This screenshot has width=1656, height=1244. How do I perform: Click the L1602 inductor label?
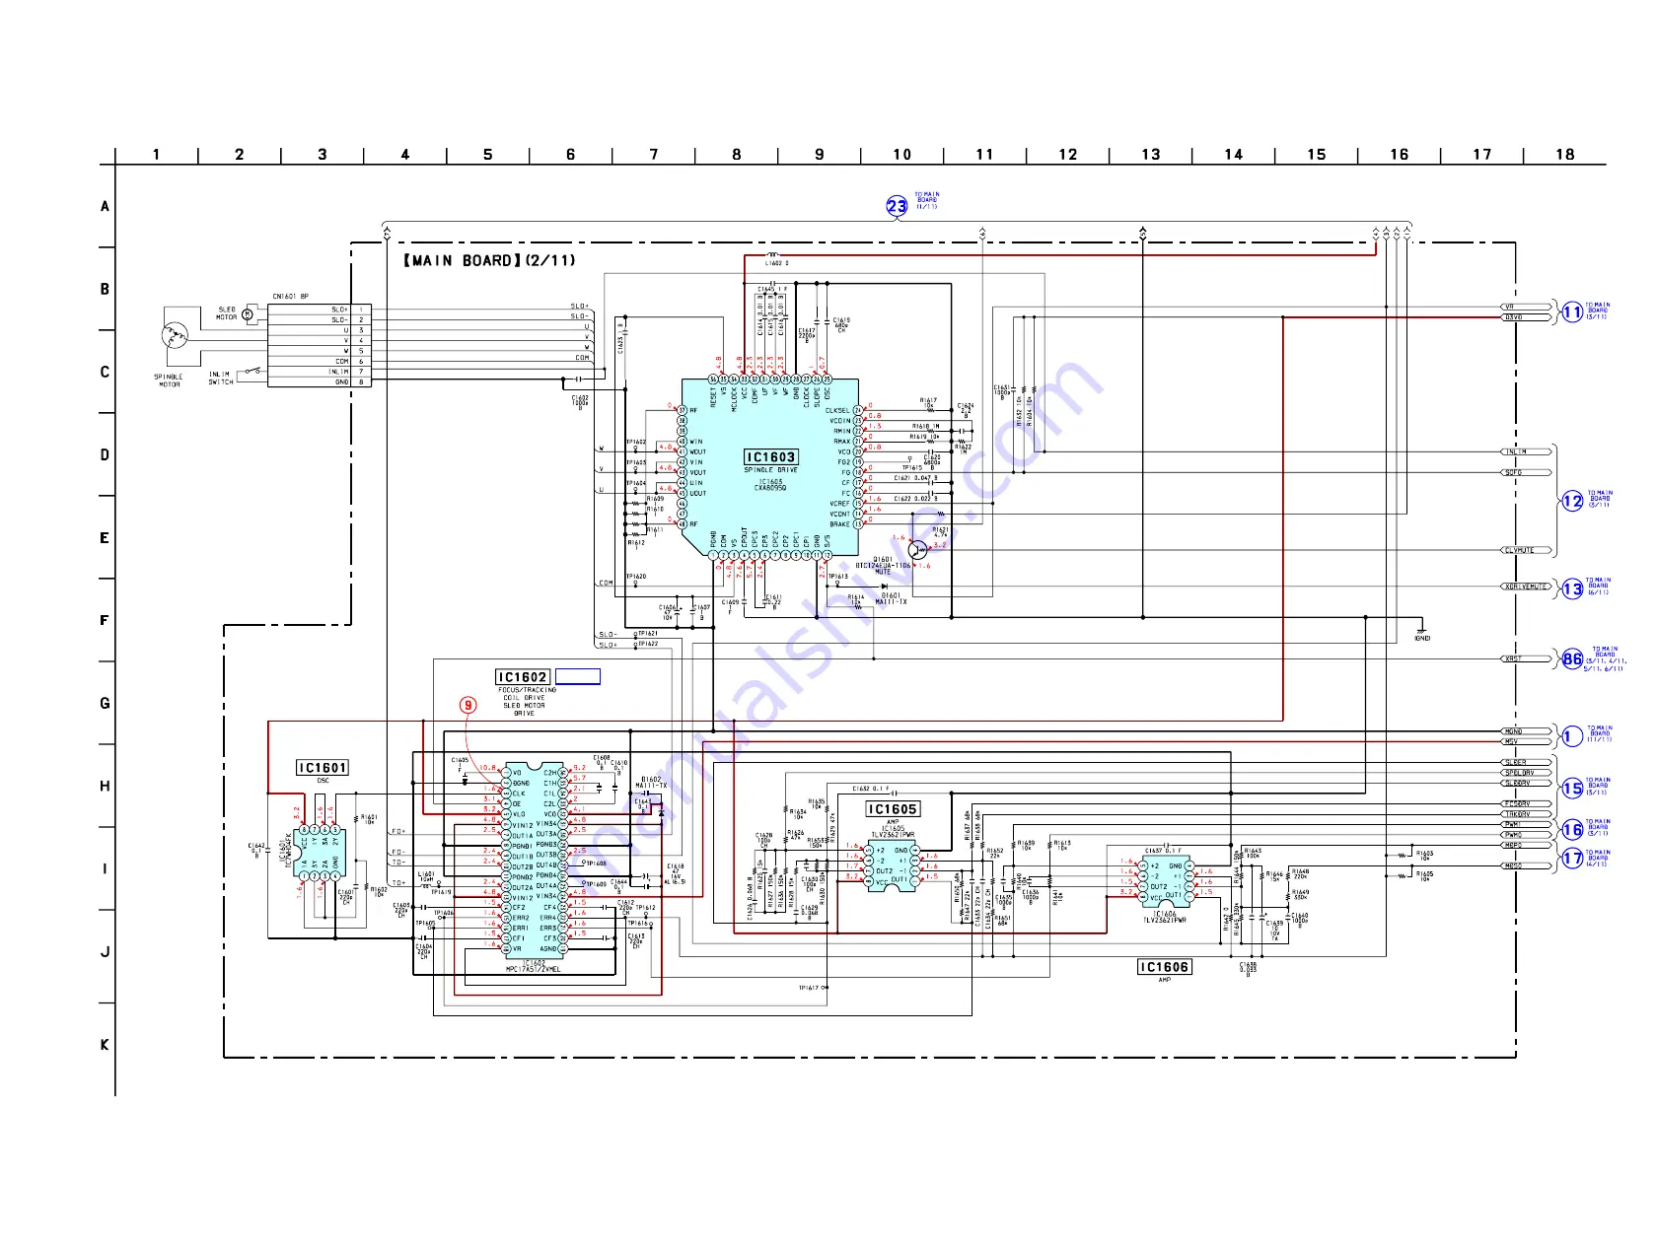point(777,264)
